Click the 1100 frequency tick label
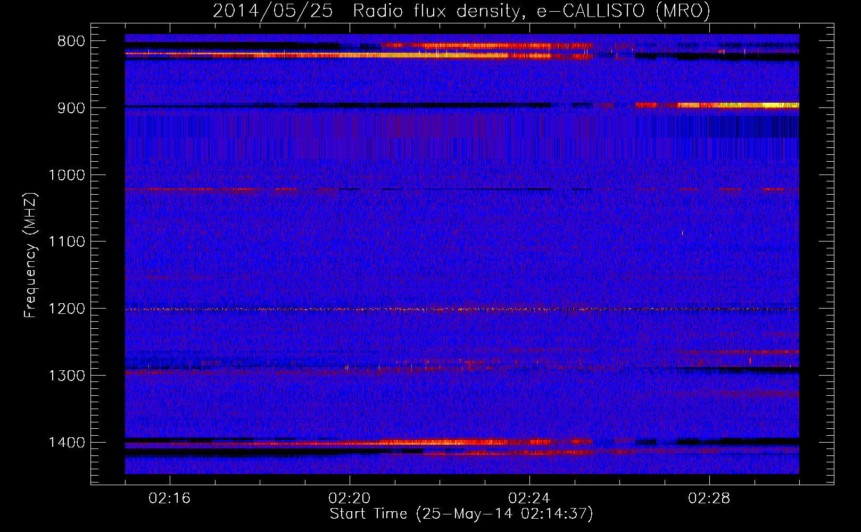 (67, 242)
